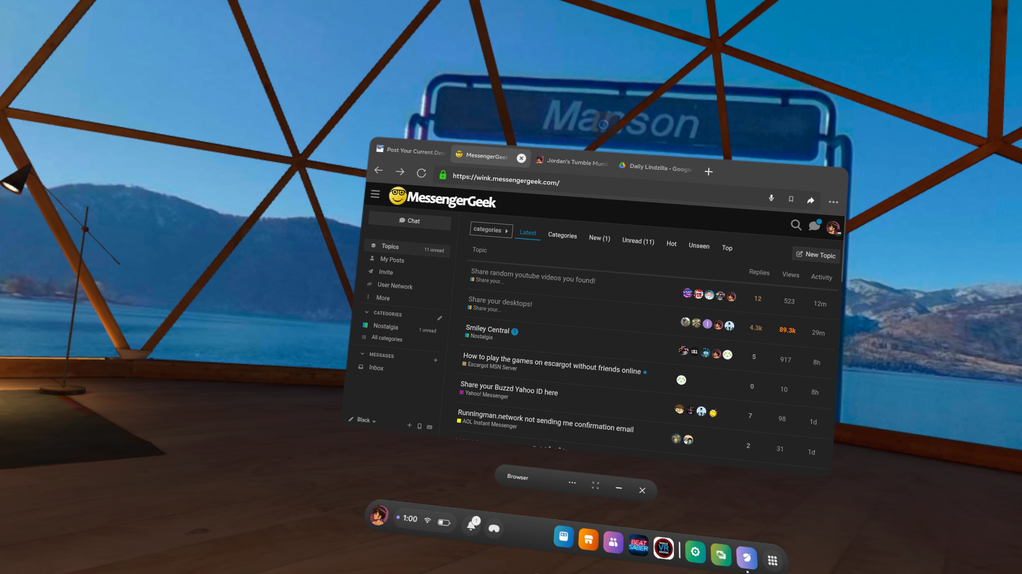This screenshot has width=1022, height=574.
Task: Open the app library grid icon
Action: coord(772,561)
